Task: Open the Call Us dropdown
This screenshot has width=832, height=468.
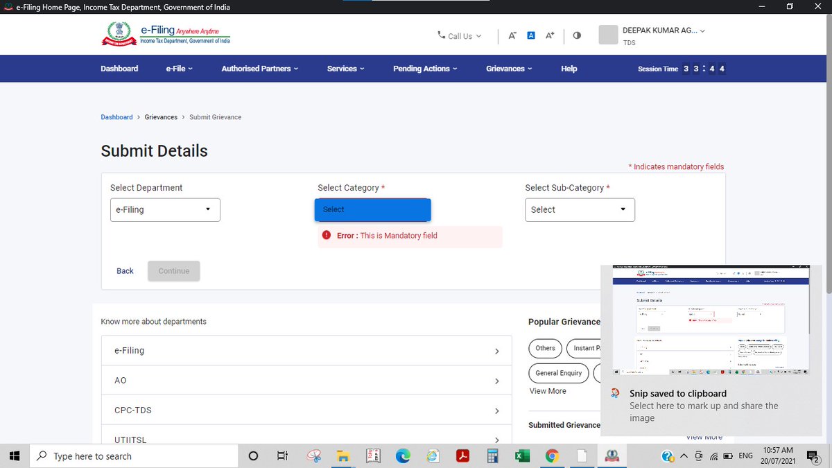Action: 459,36
